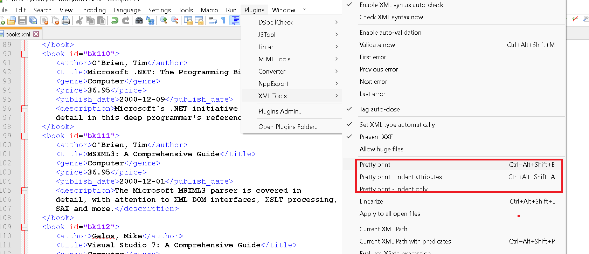This screenshot has width=589, height=254.
Task: Click the Close document toolbar icon
Action: [x=44, y=21]
